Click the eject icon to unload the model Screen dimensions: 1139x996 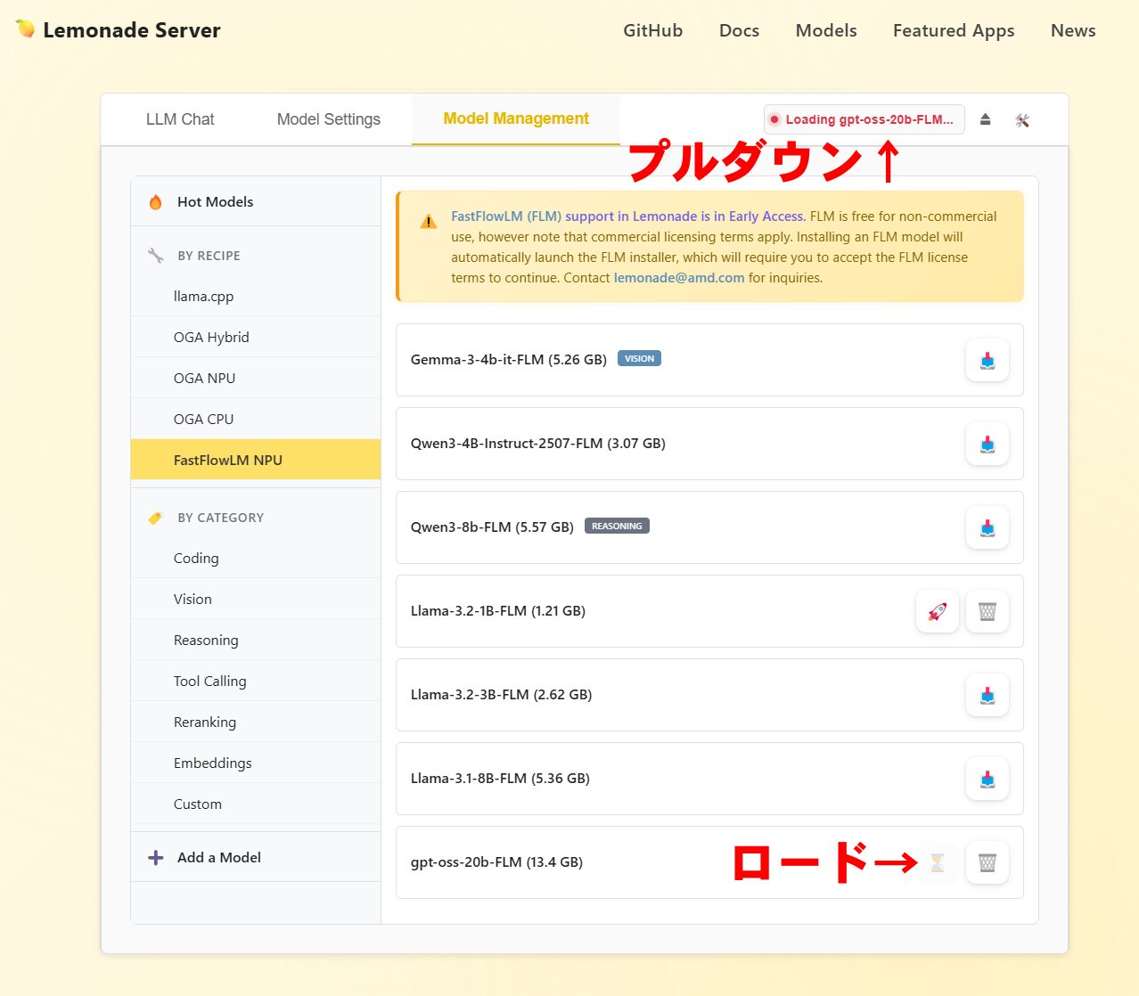point(985,118)
